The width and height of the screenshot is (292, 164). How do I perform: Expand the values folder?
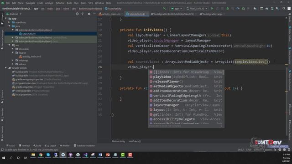click(13, 64)
